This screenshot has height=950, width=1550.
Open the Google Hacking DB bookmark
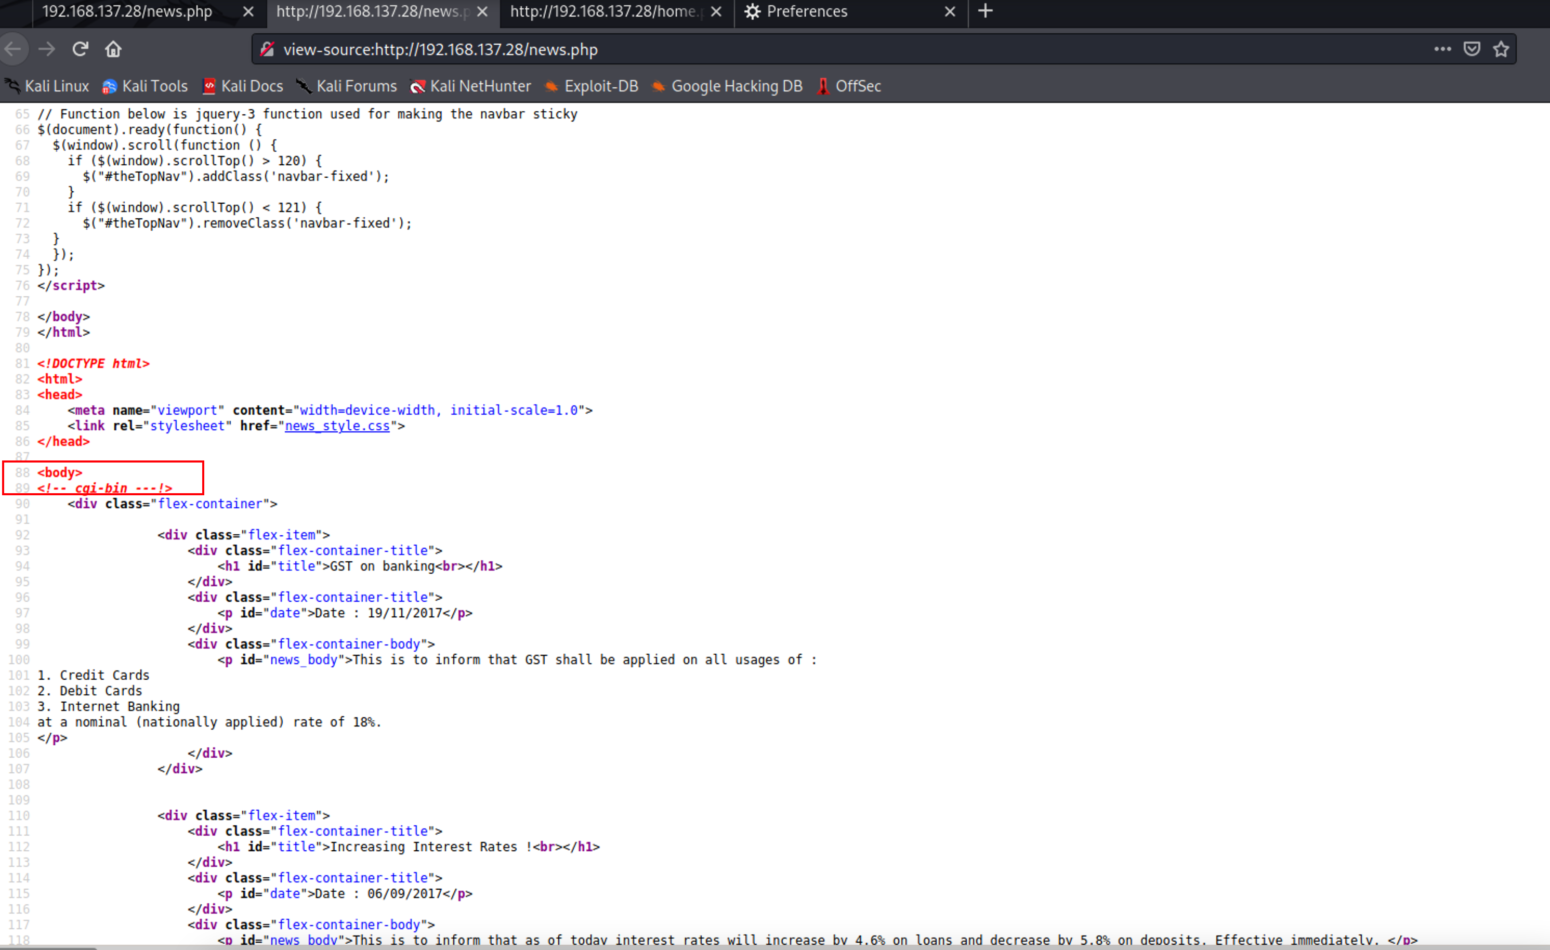coord(727,86)
